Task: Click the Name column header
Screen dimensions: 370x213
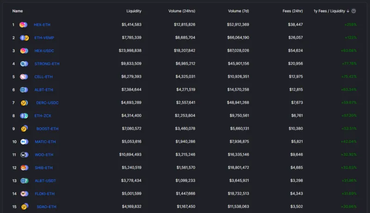Action: (18, 11)
